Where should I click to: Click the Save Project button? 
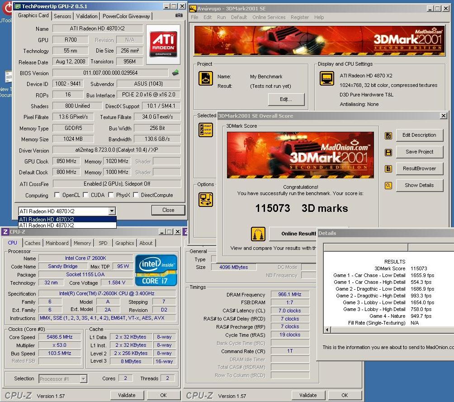[419, 152]
